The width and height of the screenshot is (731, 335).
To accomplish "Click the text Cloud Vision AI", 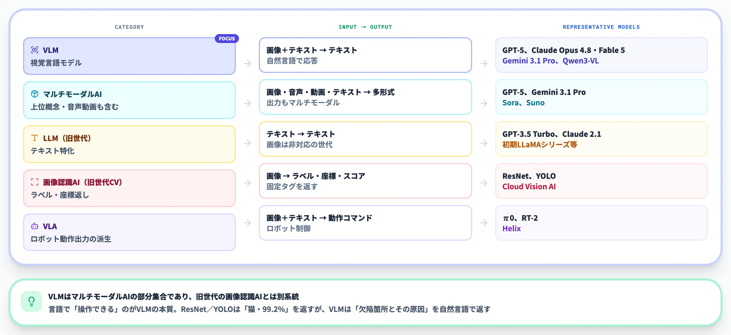I will (529, 187).
